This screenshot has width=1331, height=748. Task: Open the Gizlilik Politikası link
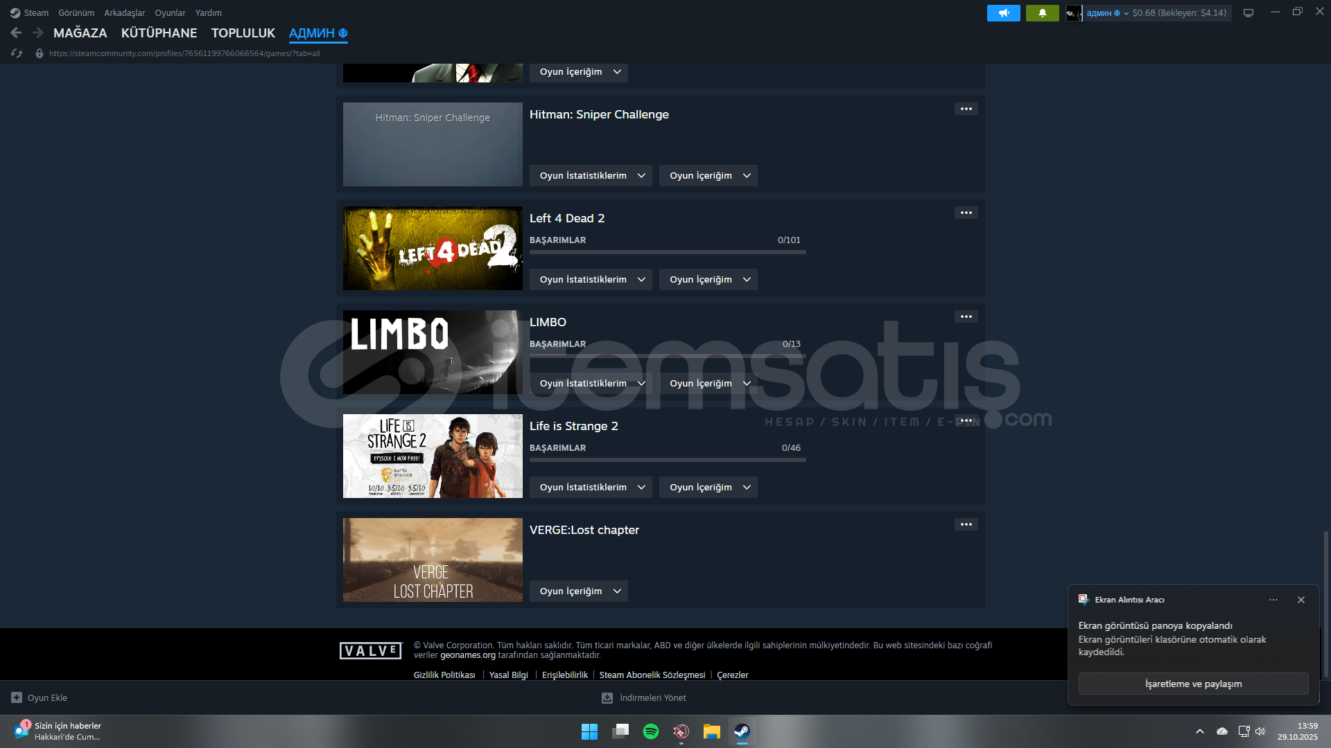tap(444, 675)
